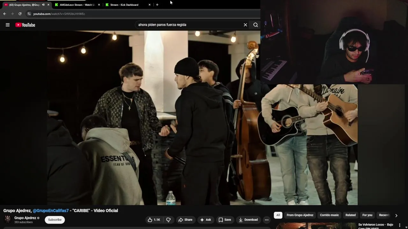Open options menu for Se Volvieron Locos
The width and height of the screenshot is (408, 229).
pos(399,225)
